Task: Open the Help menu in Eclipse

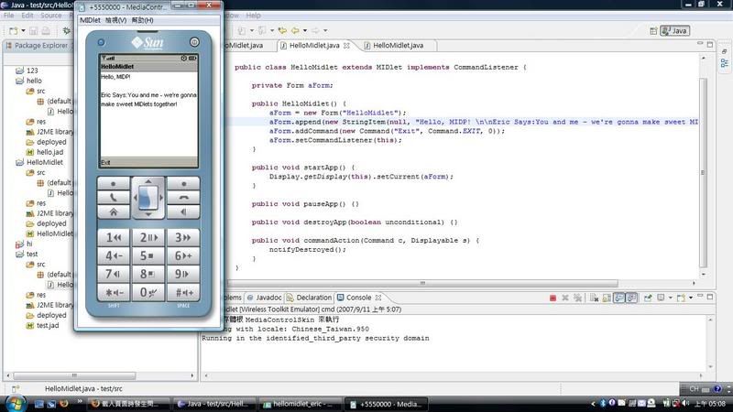Action: coord(252,16)
